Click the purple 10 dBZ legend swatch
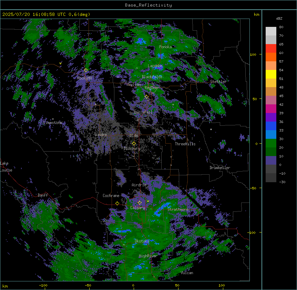This screenshot has width=297, height=290. click(x=271, y=160)
